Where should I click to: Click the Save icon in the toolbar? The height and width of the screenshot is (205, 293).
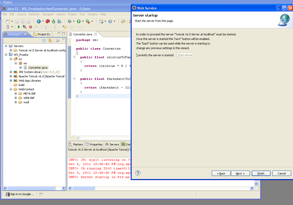click(x=17, y=21)
